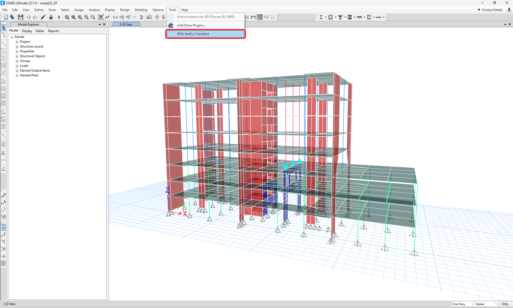The height and width of the screenshot is (308, 513).
Task: Close the Model Explorer panel
Action: click(x=104, y=24)
